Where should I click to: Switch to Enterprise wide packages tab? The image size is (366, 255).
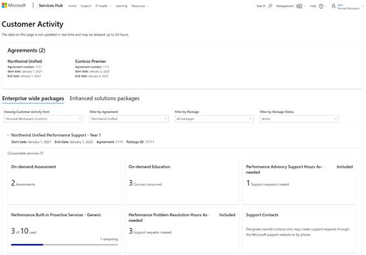point(33,98)
